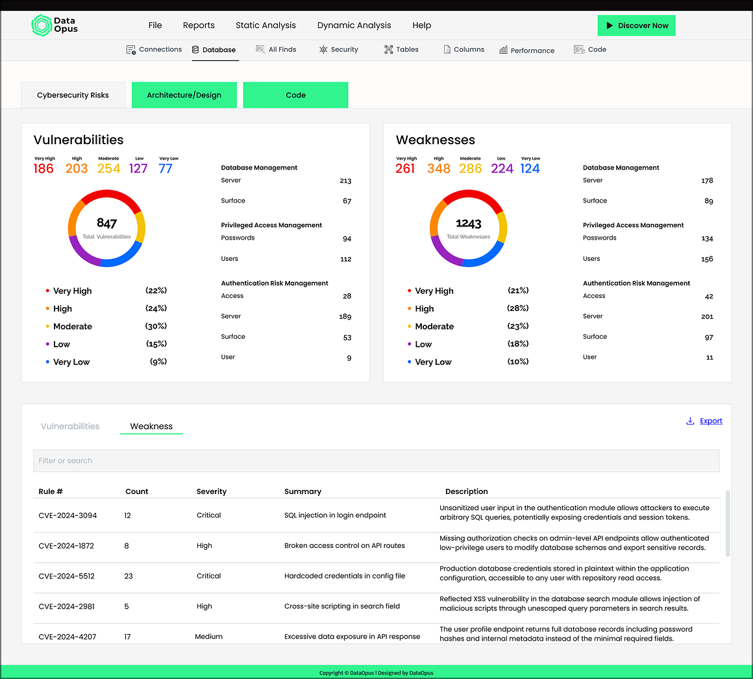
Task: Click the Connections icon in the sub-navigation
Action: click(x=130, y=50)
